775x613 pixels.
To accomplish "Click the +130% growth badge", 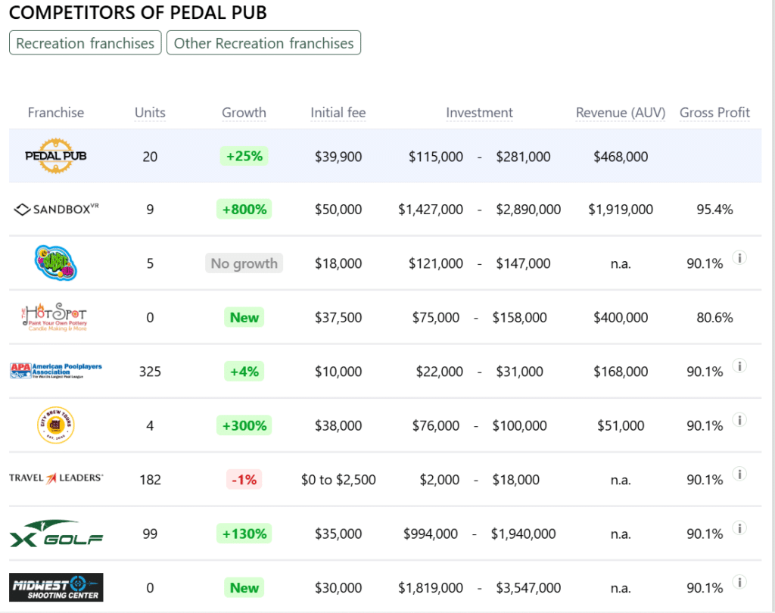I will (x=244, y=534).
